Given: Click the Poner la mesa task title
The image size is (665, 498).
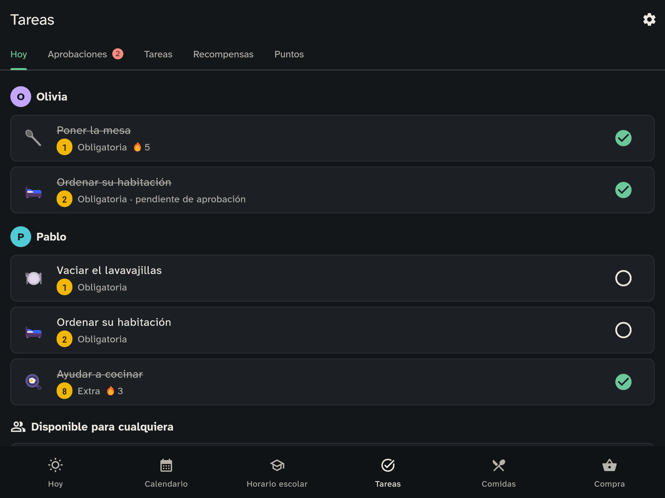Looking at the screenshot, I should [x=94, y=130].
